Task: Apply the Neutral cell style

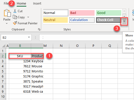Action: 55,20
